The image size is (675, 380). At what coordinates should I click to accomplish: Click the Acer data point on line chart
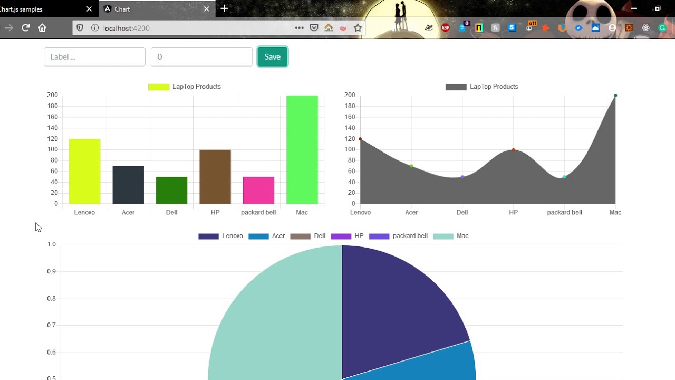(x=411, y=166)
